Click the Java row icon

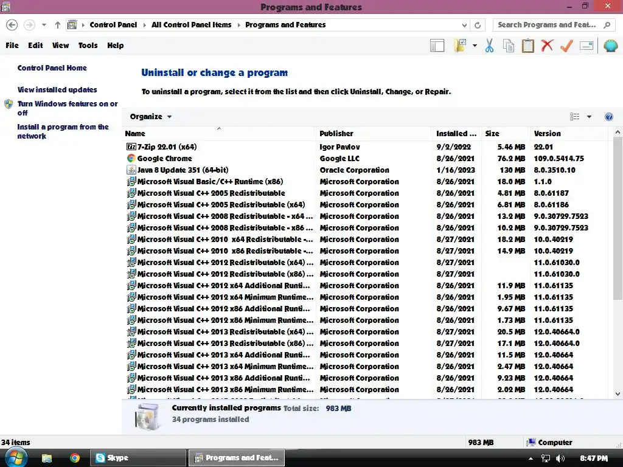(131, 170)
